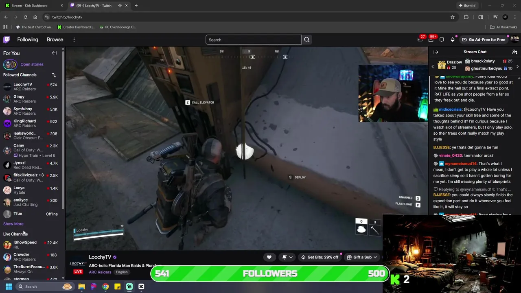Open Creator Dashboard bookmark
Image resolution: width=521 pixels, height=293 pixels.
pyautogui.click(x=76, y=27)
